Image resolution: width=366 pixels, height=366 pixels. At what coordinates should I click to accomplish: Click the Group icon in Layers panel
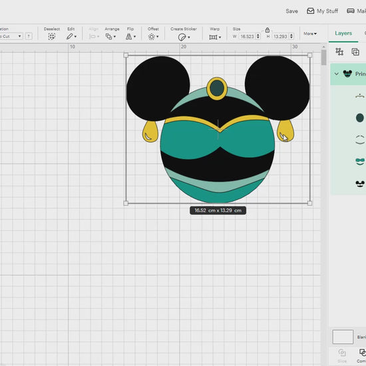339,52
